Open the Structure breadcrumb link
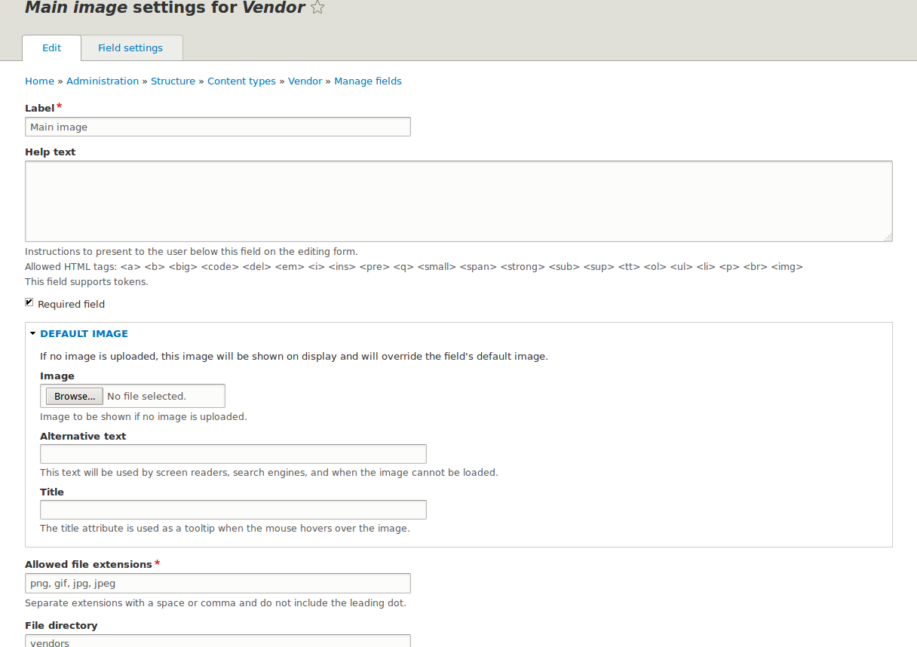The height and width of the screenshot is (647, 917). [x=173, y=81]
